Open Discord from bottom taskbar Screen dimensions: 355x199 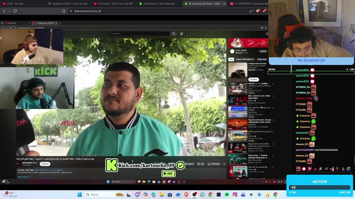point(137,195)
